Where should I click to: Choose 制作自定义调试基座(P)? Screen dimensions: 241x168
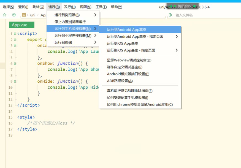140,67
